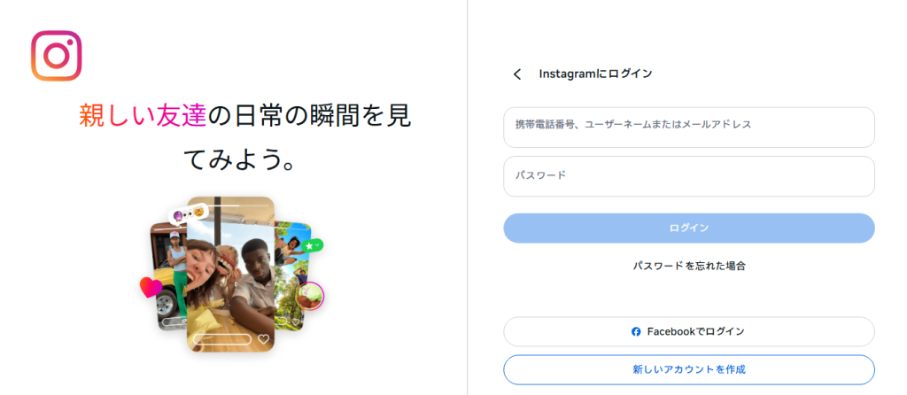The image size is (907, 395).
Task: Click the circular ice cream story avatar
Action: point(310,296)
